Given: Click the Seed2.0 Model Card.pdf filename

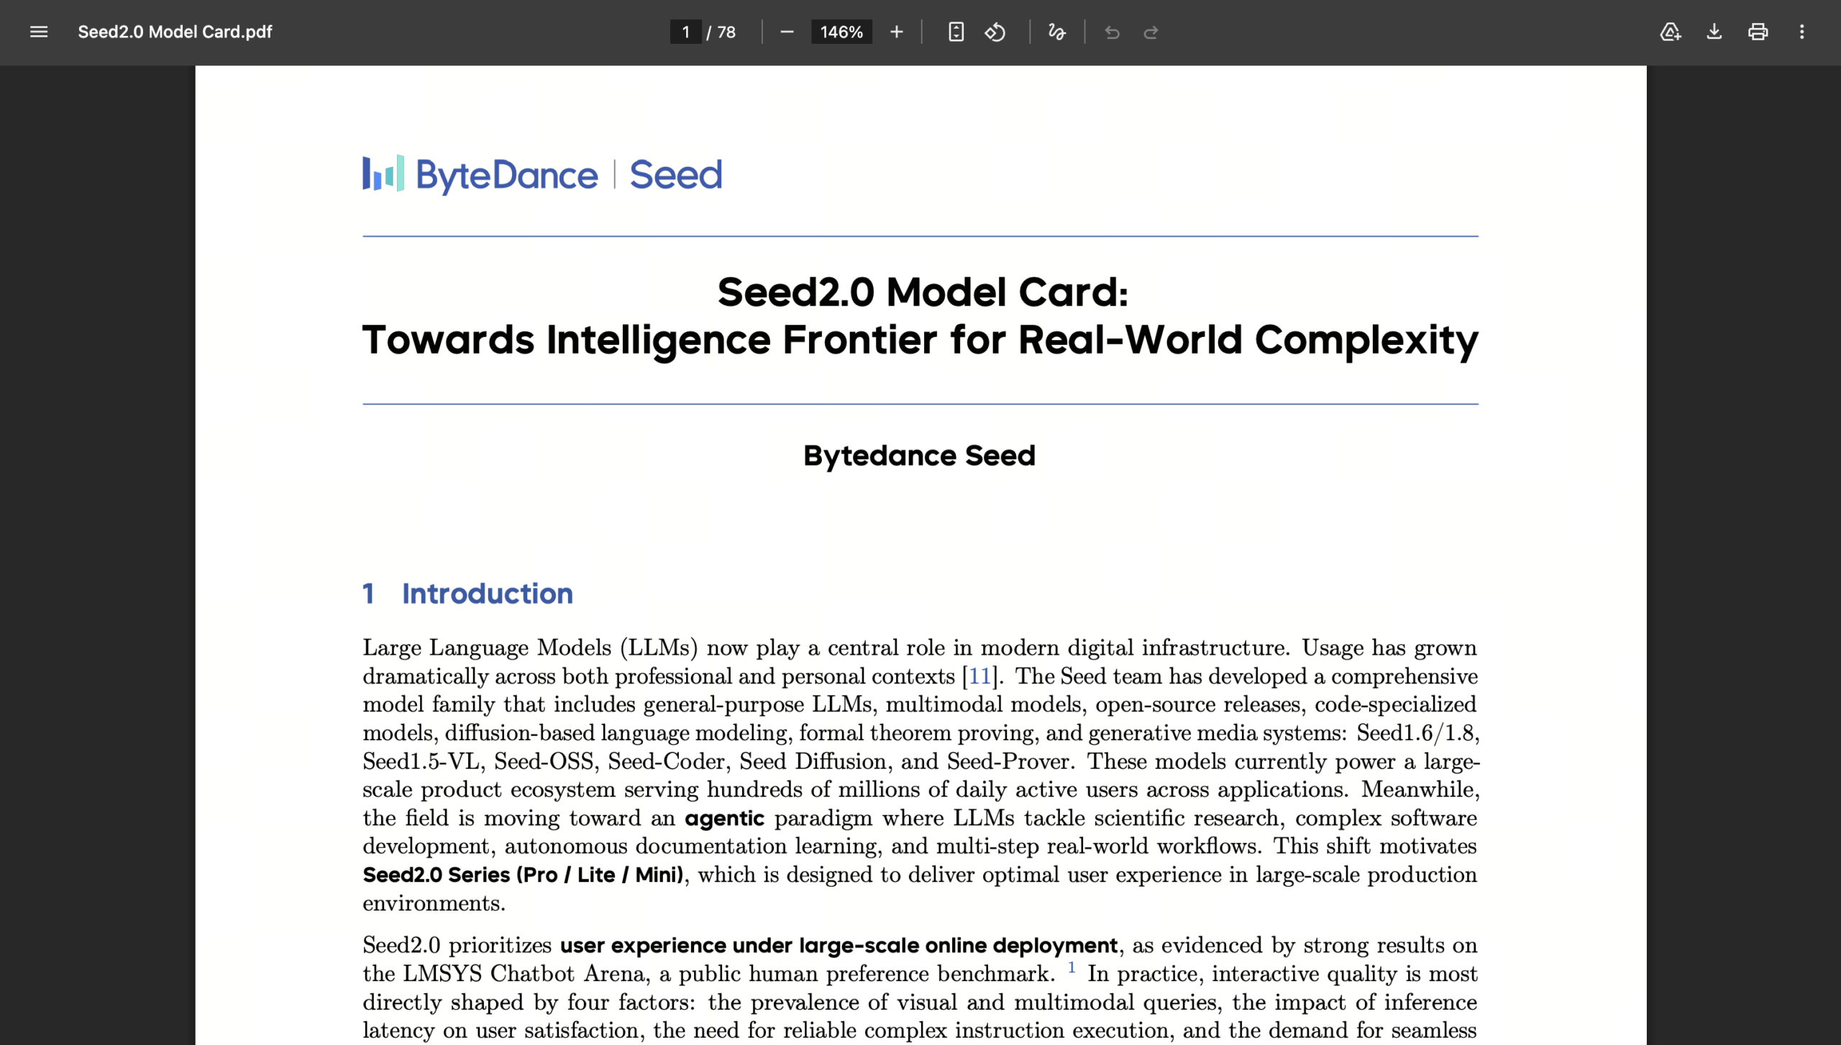Looking at the screenshot, I should (x=175, y=32).
